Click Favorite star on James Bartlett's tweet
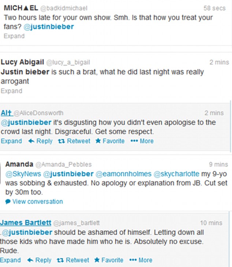This screenshot has width=232, height=267. coord(97,260)
